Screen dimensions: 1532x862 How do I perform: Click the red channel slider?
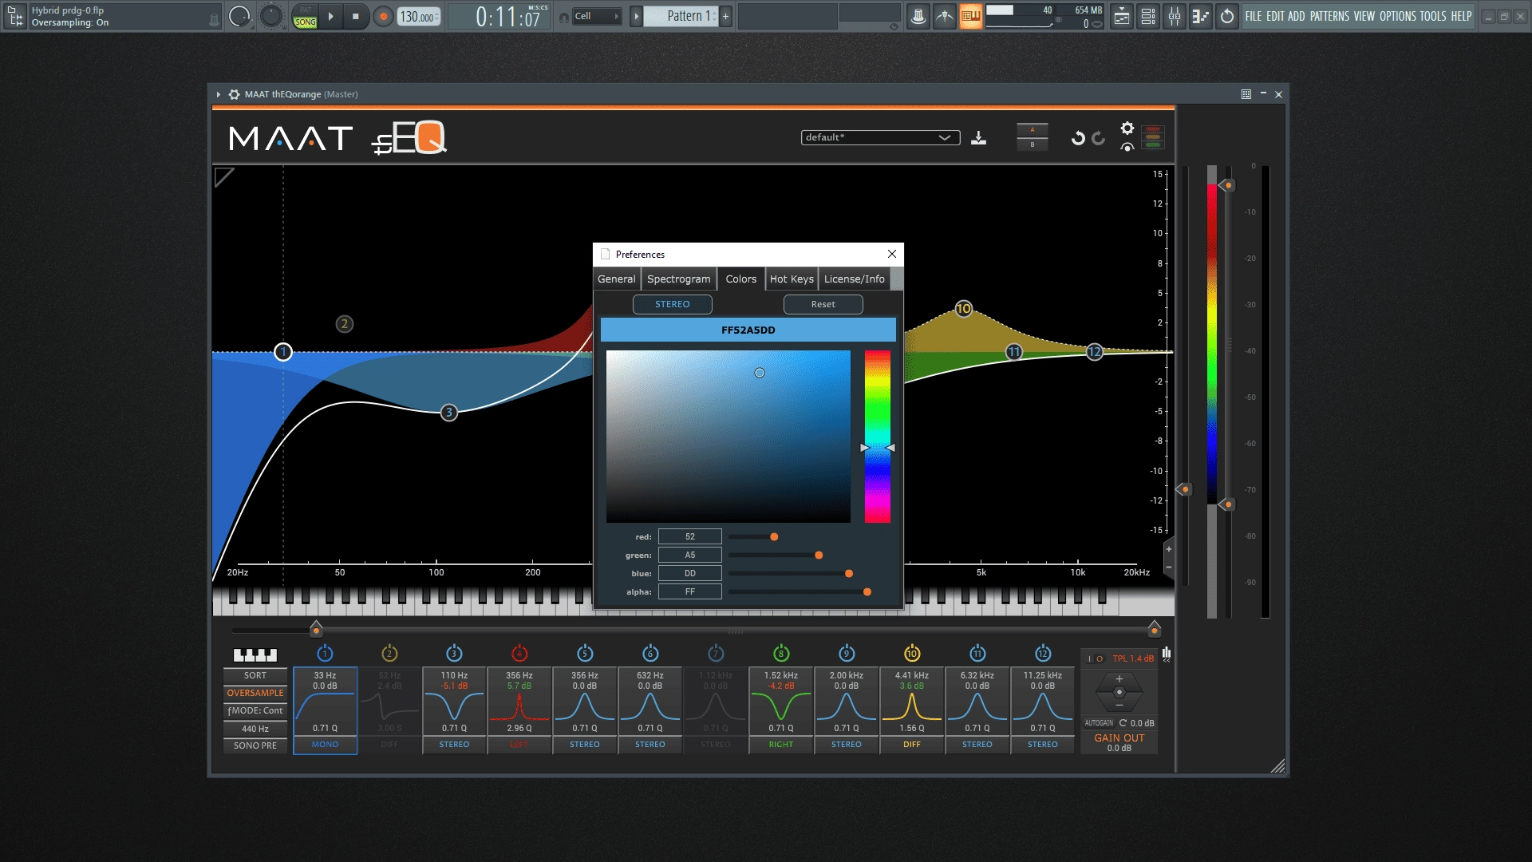point(798,537)
